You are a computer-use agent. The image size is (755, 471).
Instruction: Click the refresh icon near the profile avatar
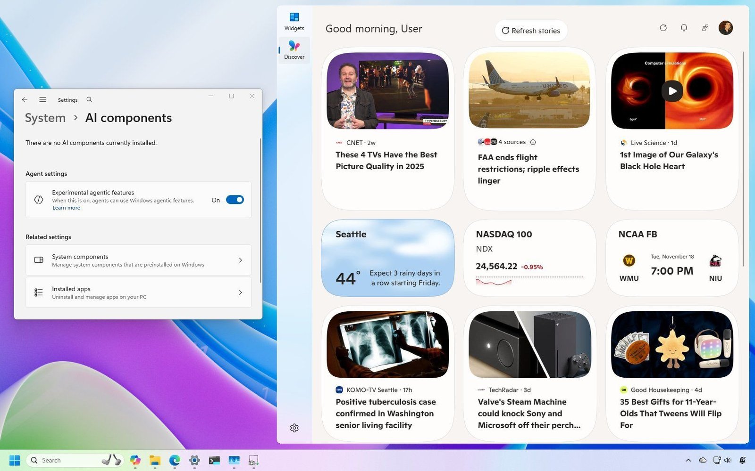click(663, 28)
